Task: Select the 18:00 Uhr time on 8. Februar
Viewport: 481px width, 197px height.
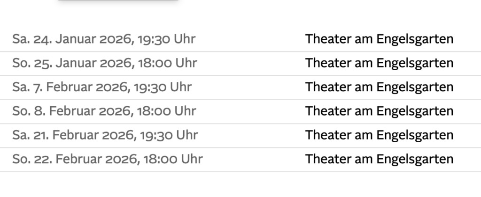Action: pos(167,111)
